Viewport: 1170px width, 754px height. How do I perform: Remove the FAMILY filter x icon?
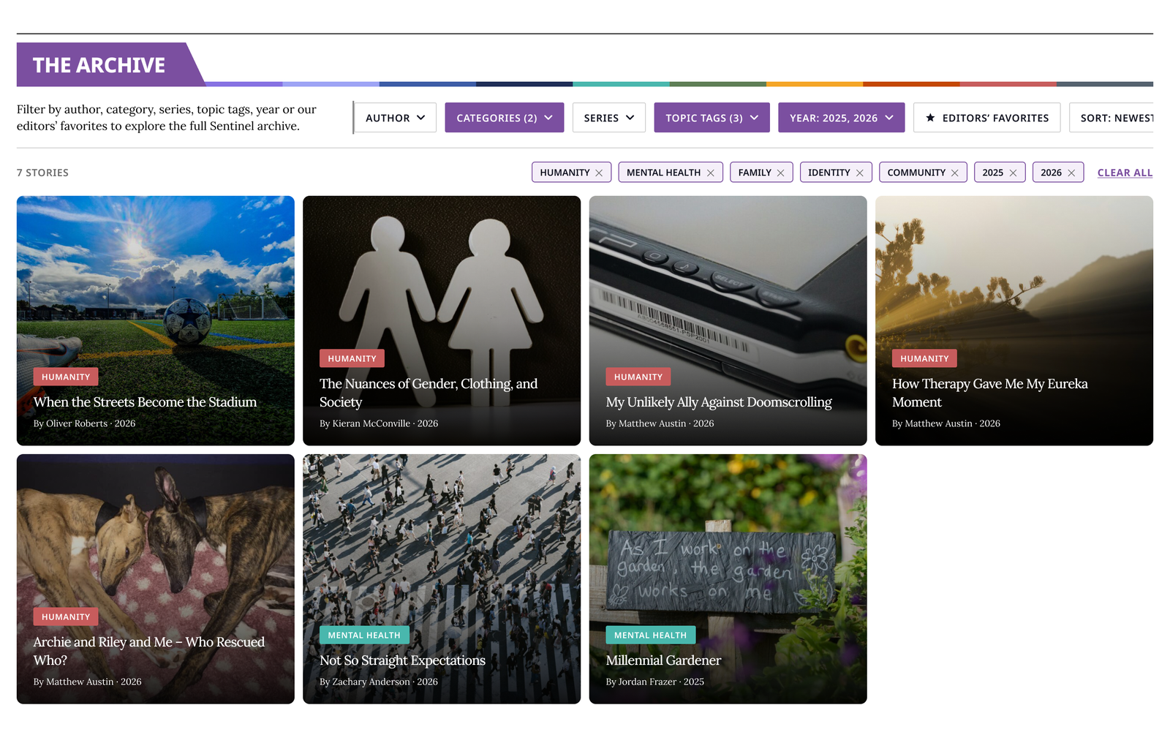coord(780,173)
